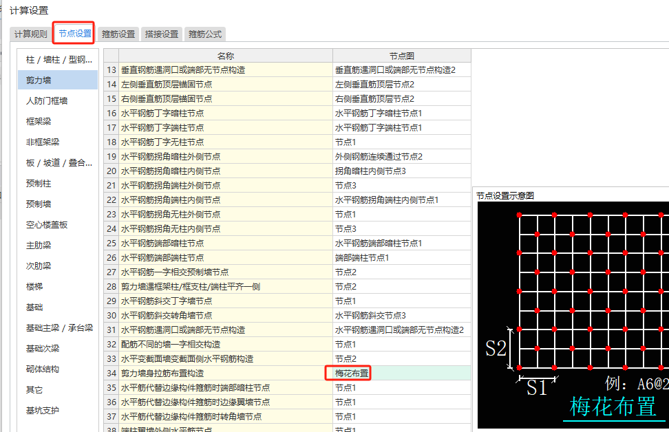Click value 外侧钢筋连续通过节点2
This screenshot has height=432, width=669.
(402, 157)
